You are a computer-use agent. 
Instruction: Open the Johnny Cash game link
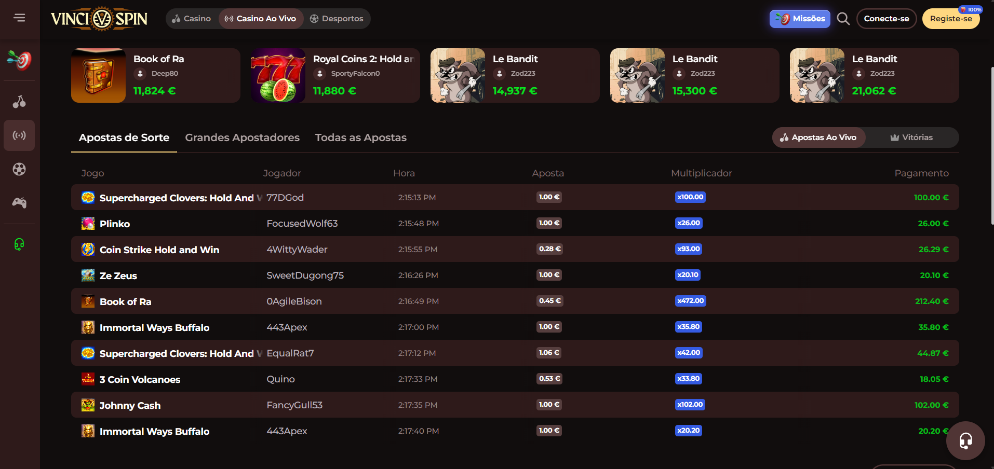tap(130, 405)
